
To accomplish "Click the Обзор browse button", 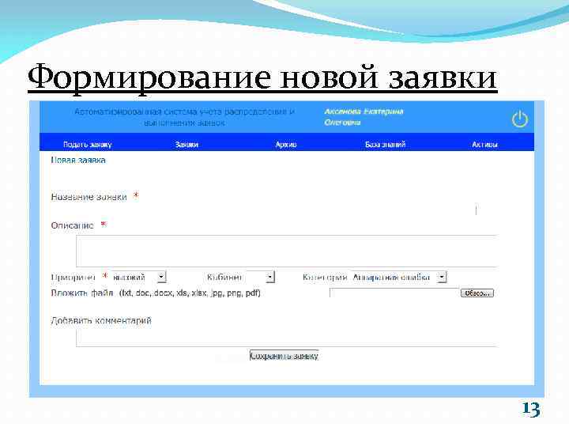I will [x=477, y=293].
